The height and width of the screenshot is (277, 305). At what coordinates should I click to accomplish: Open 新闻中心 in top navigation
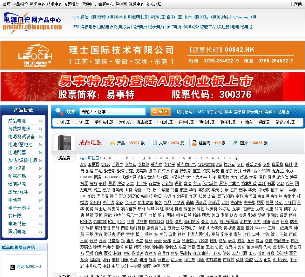coord(37,4)
